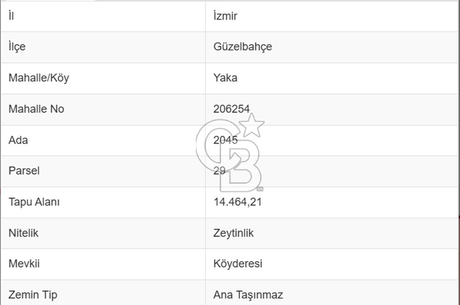
Task: Click the Mahalle/Köy label
Action: pyautogui.click(x=39, y=78)
